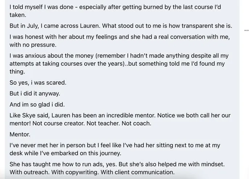This screenshot has height=179, width=249.
Task: Click the single-word line 'Mentor.'
Action: click(x=20, y=134)
